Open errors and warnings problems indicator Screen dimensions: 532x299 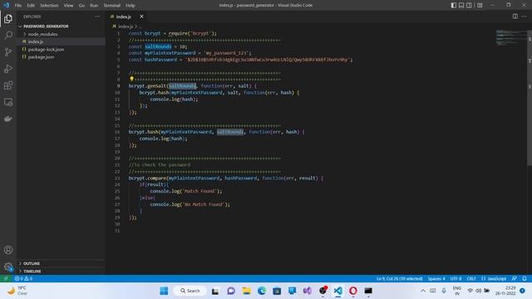(x=23, y=278)
